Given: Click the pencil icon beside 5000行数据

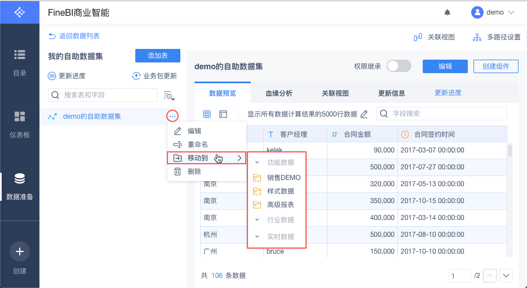Looking at the screenshot, I should (364, 114).
